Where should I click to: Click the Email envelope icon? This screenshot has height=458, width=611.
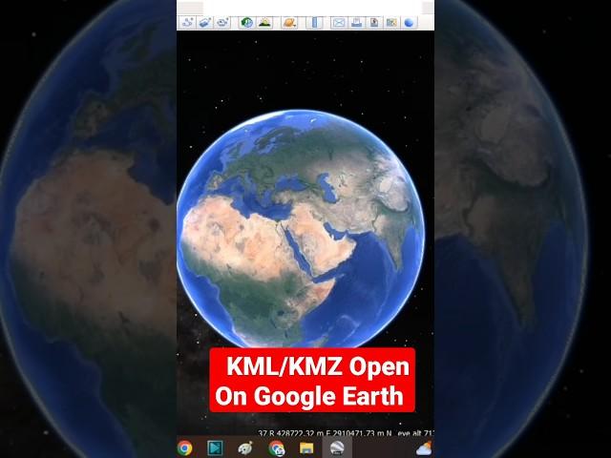(x=339, y=23)
